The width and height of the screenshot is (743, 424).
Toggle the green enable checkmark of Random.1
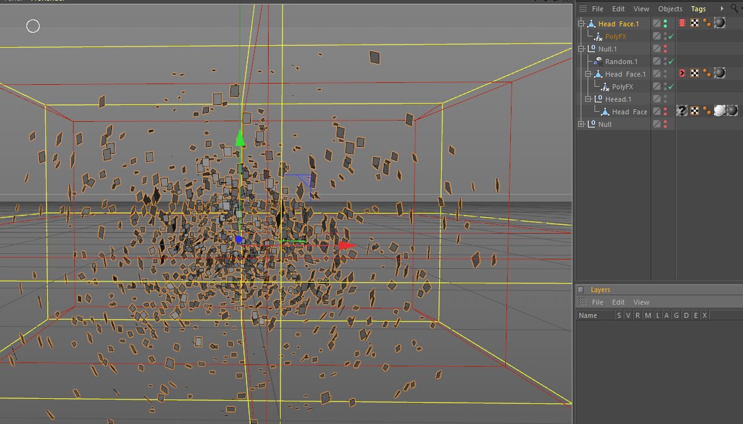point(671,62)
